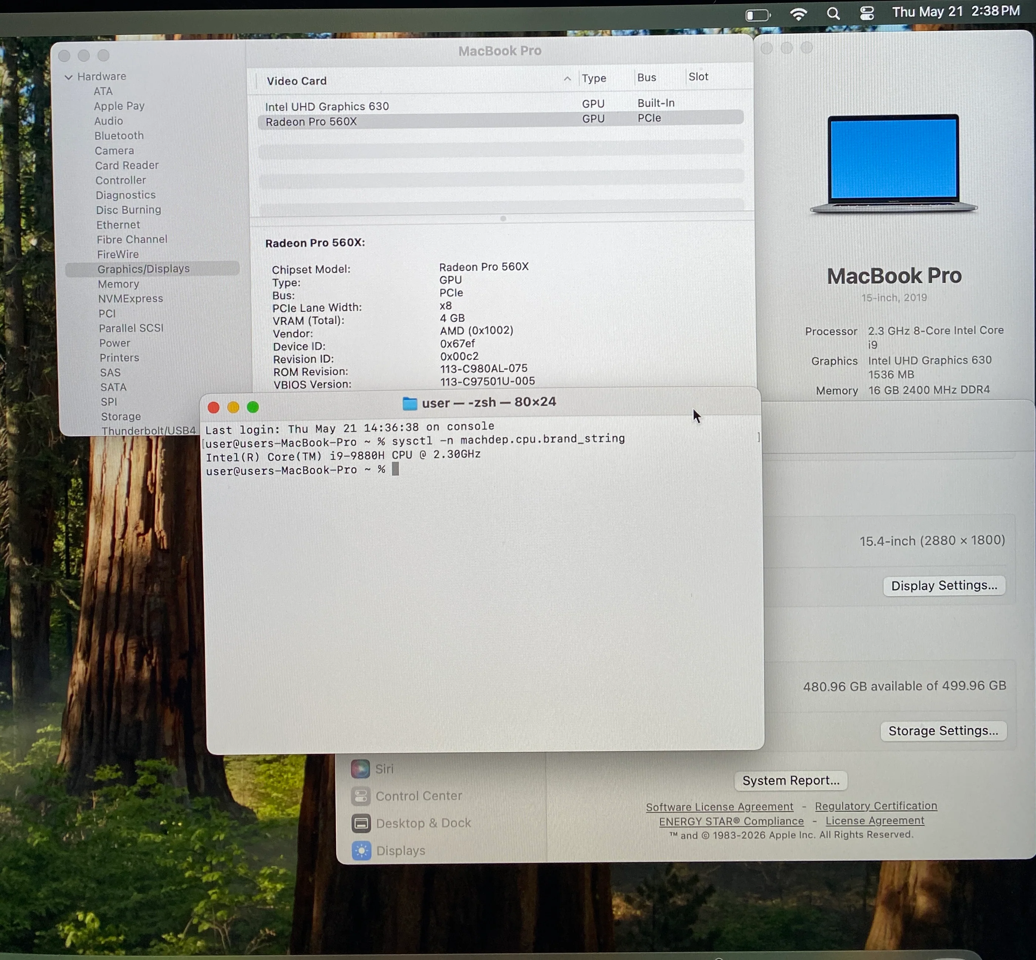
Task: Click the Slot column header
Action: click(x=698, y=77)
